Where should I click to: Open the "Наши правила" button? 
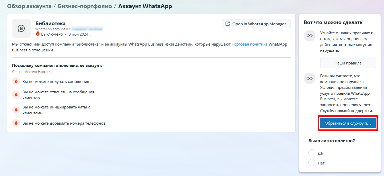(348, 63)
